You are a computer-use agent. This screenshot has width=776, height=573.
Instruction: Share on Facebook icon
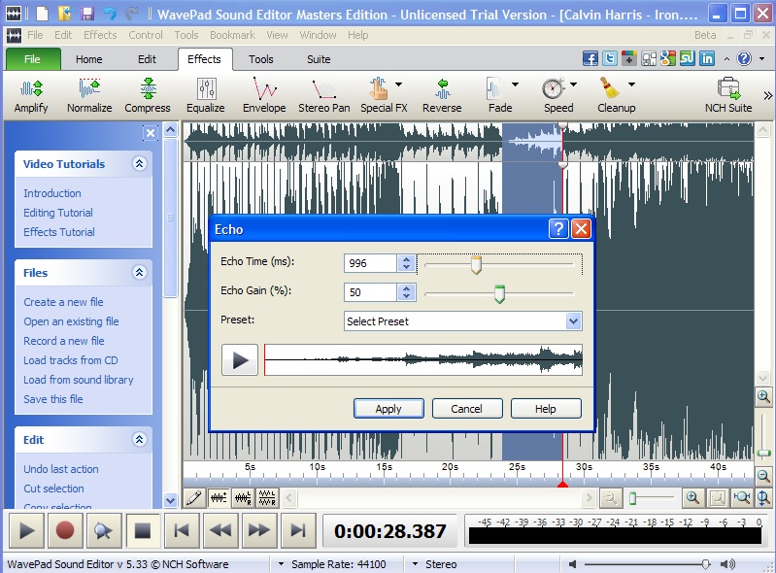590,59
